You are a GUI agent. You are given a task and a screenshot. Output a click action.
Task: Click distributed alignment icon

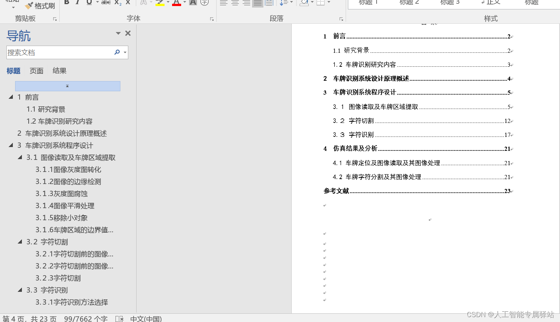269,3
